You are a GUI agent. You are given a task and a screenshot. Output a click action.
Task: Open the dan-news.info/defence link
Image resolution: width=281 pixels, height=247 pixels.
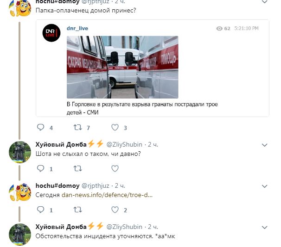[107, 195]
